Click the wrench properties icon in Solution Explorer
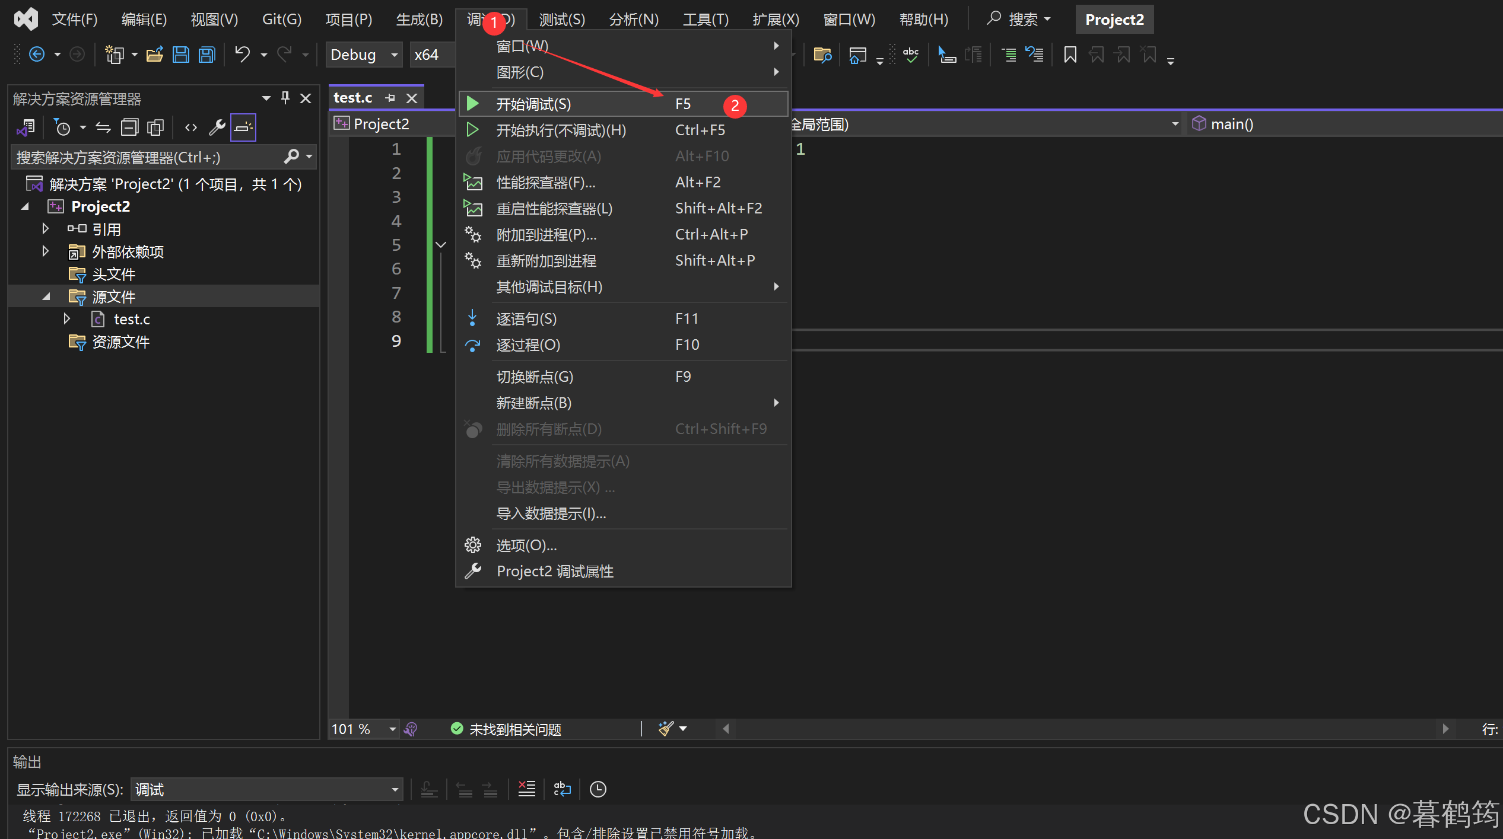Viewport: 1503px width, 839px height. [x=217, y=127]
